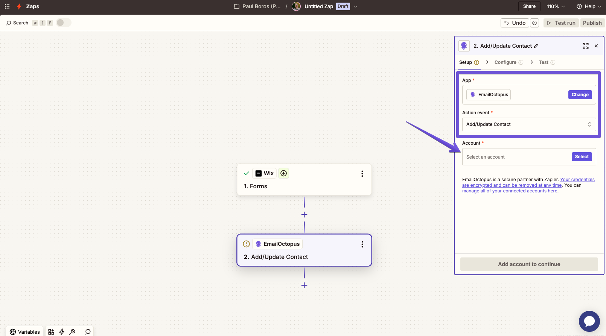Click the grid-plus components icon in bottom toolbar
The image size is (606, 336).
[51, 331]
